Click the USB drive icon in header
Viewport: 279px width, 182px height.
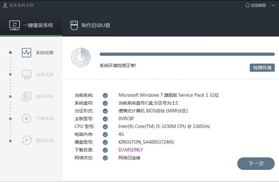click(74, 26)
